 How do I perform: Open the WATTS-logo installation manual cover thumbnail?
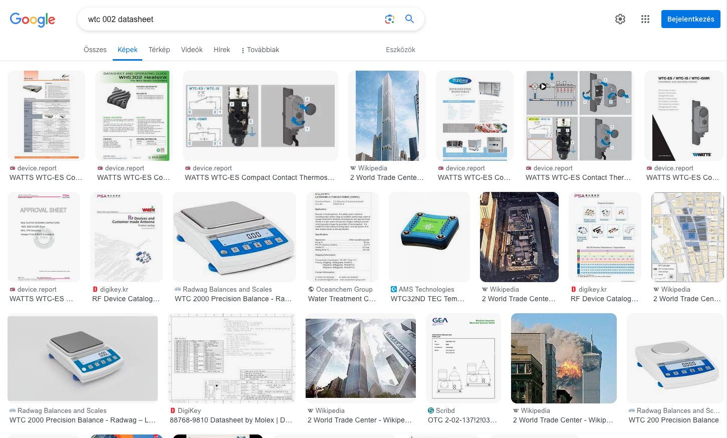pyautogui.click(x=684, y=116)
